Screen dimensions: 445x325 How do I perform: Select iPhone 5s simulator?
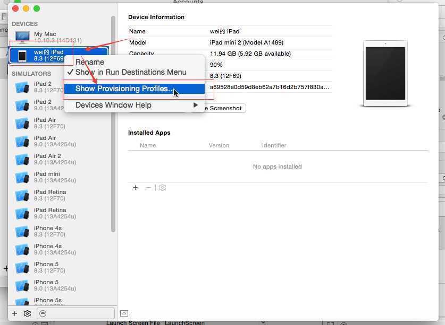tap(61, 301)
